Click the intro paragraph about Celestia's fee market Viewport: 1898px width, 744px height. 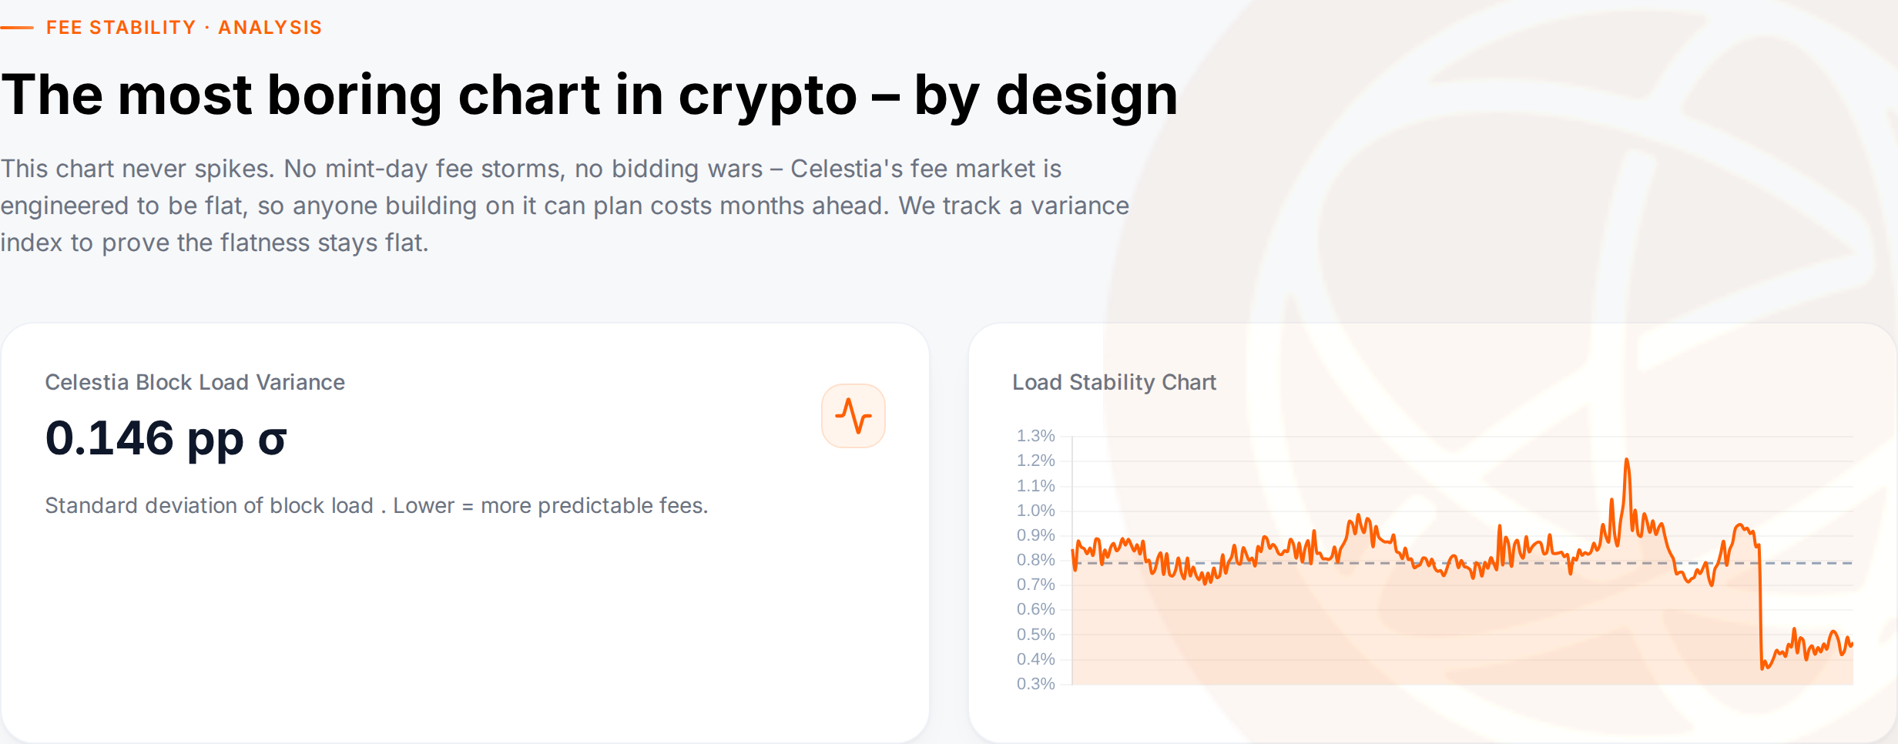[x=565, y=206]
